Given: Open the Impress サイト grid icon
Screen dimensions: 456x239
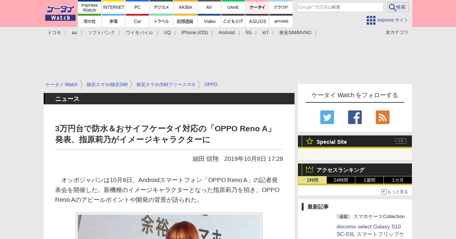Looking at the screenshot, I should (x=371, y=20).
